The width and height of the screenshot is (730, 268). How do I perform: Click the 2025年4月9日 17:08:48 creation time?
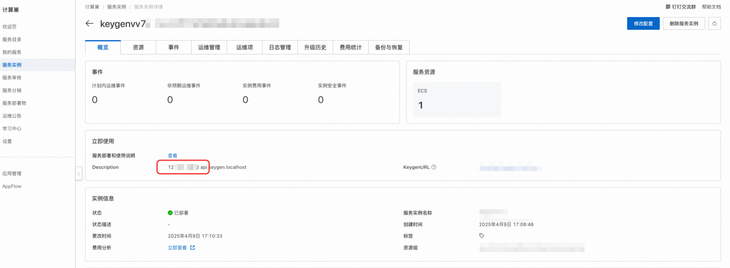[x=506, y=225]
